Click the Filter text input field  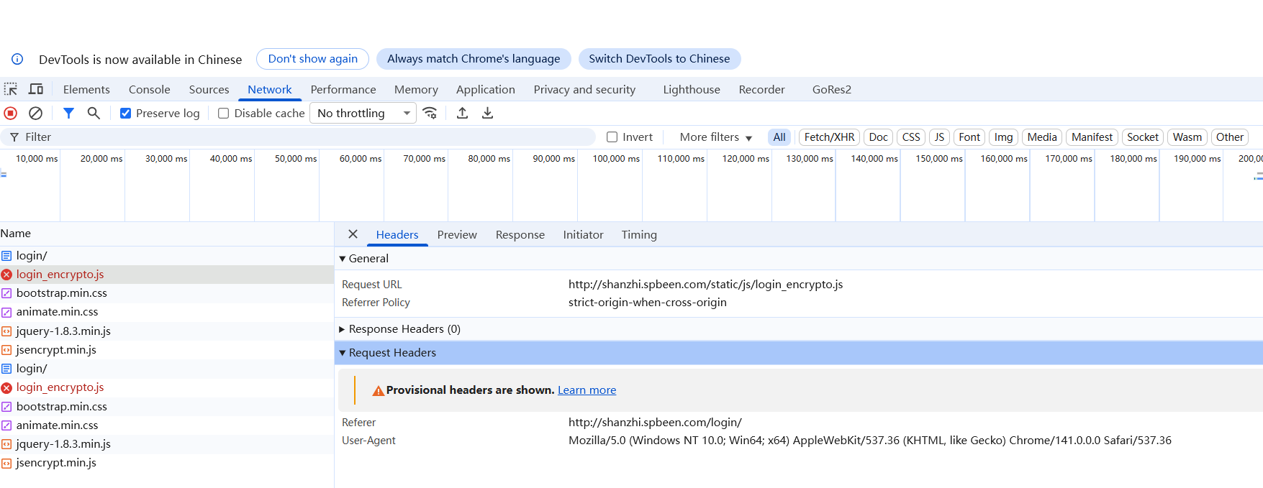tap(302, 137)
